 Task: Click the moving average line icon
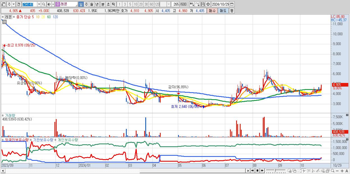tap(309, 171)
